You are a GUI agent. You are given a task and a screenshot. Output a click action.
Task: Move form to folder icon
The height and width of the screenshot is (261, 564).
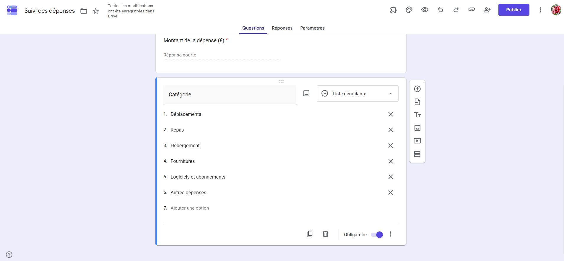[x=84, y=11]
